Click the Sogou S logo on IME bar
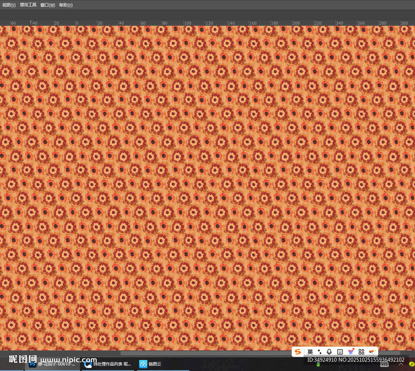 click(x=298, y=352)
